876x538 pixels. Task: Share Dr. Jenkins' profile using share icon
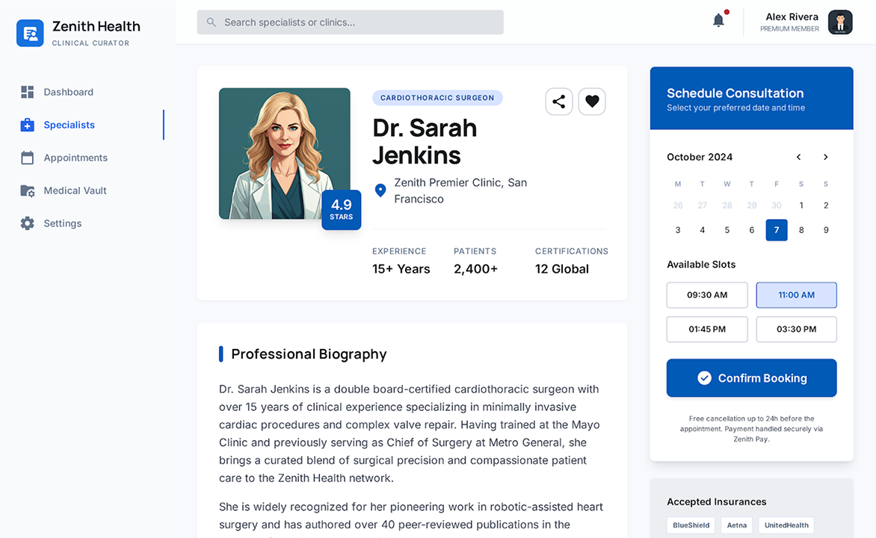click(x=559, y=102)
